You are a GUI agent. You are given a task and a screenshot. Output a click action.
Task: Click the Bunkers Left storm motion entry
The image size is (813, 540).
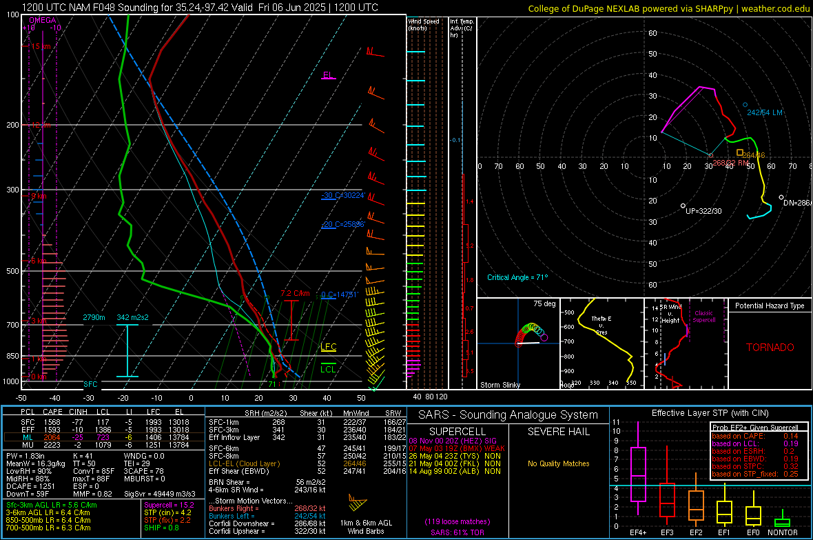(x=267, y=516)
